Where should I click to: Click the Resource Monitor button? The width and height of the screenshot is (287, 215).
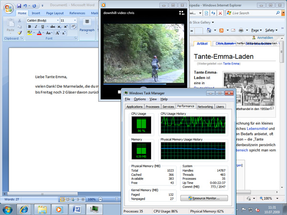pyautogui.click(x=204, y=198)
